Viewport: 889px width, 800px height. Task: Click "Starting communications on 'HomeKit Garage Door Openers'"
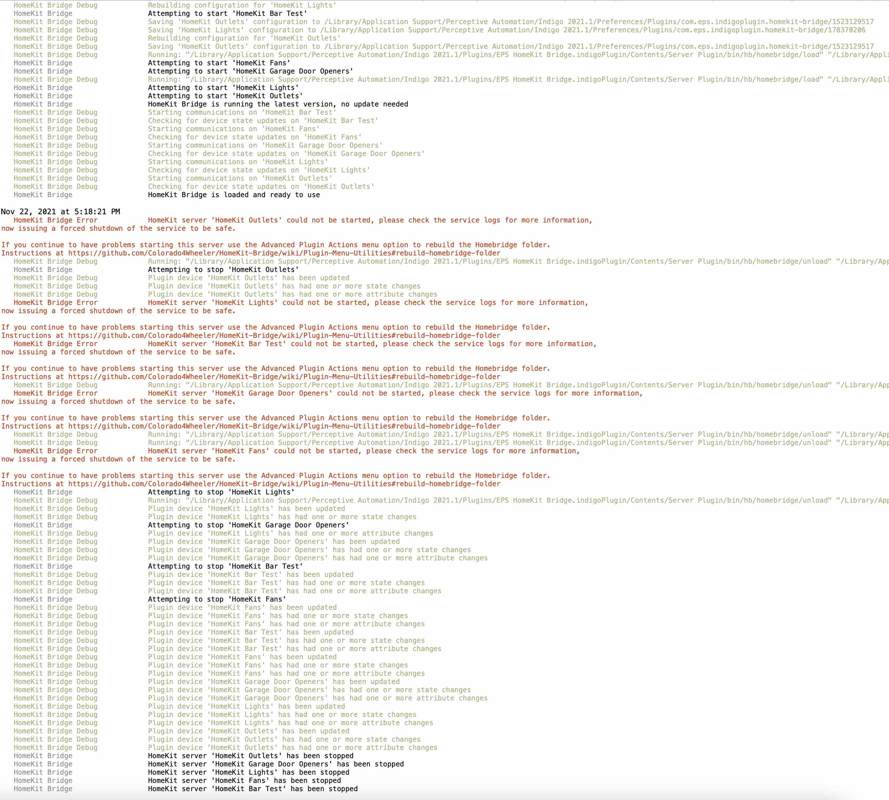[265, 145]
